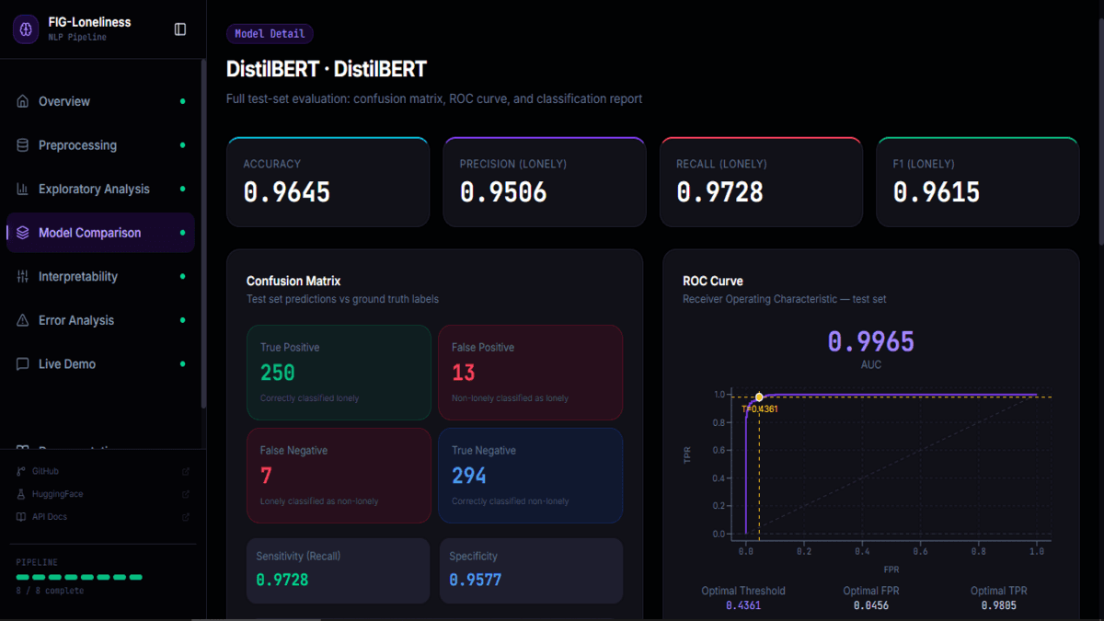The height and width of the screenshot is (621, 1104).
Task: Click the HuggingFace flask icon
Action: (x=21, y=494)
